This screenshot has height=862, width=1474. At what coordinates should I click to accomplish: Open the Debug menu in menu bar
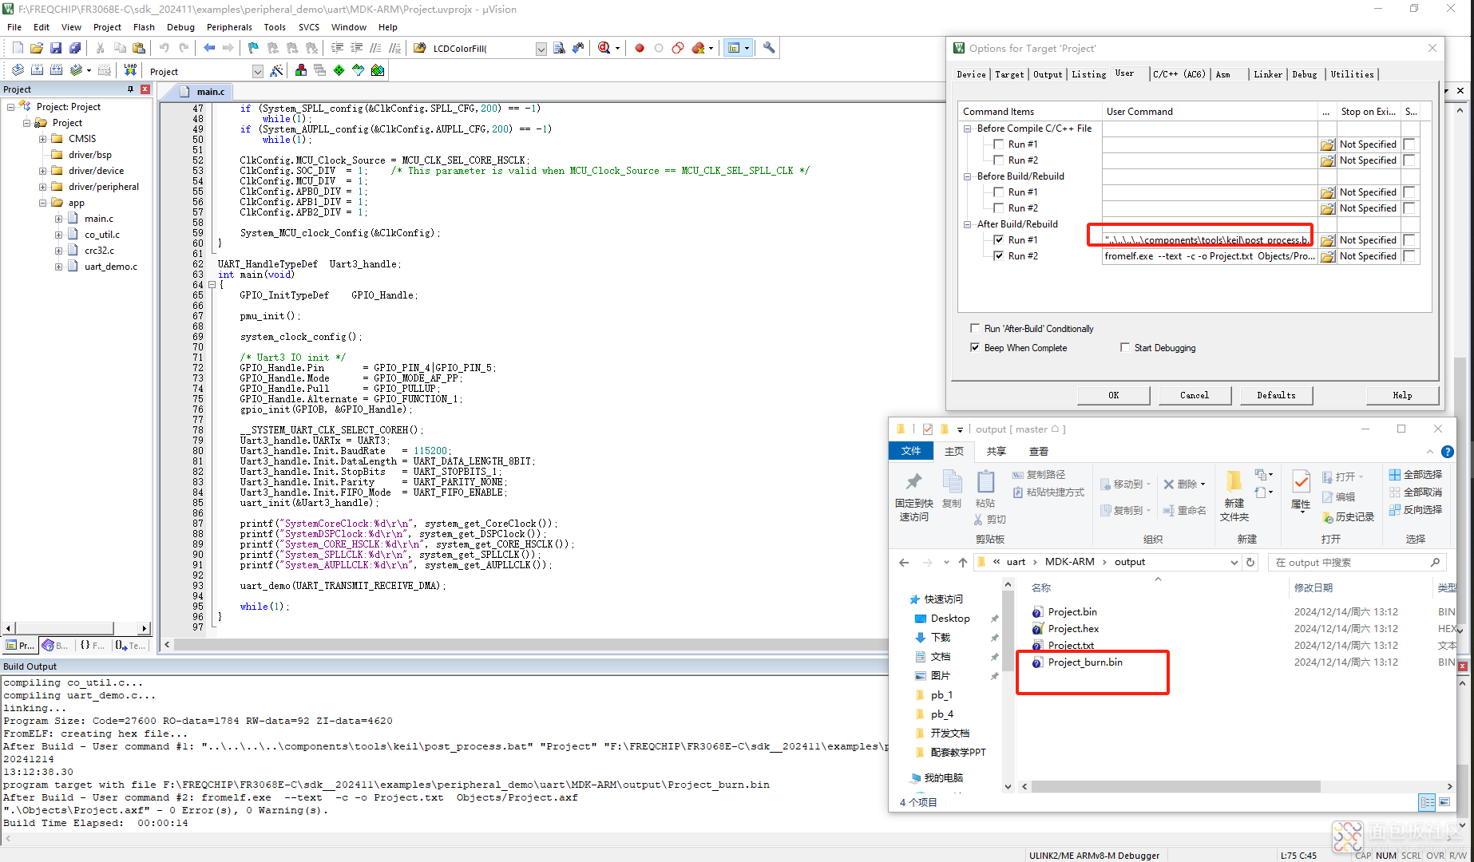coord(180,27)
